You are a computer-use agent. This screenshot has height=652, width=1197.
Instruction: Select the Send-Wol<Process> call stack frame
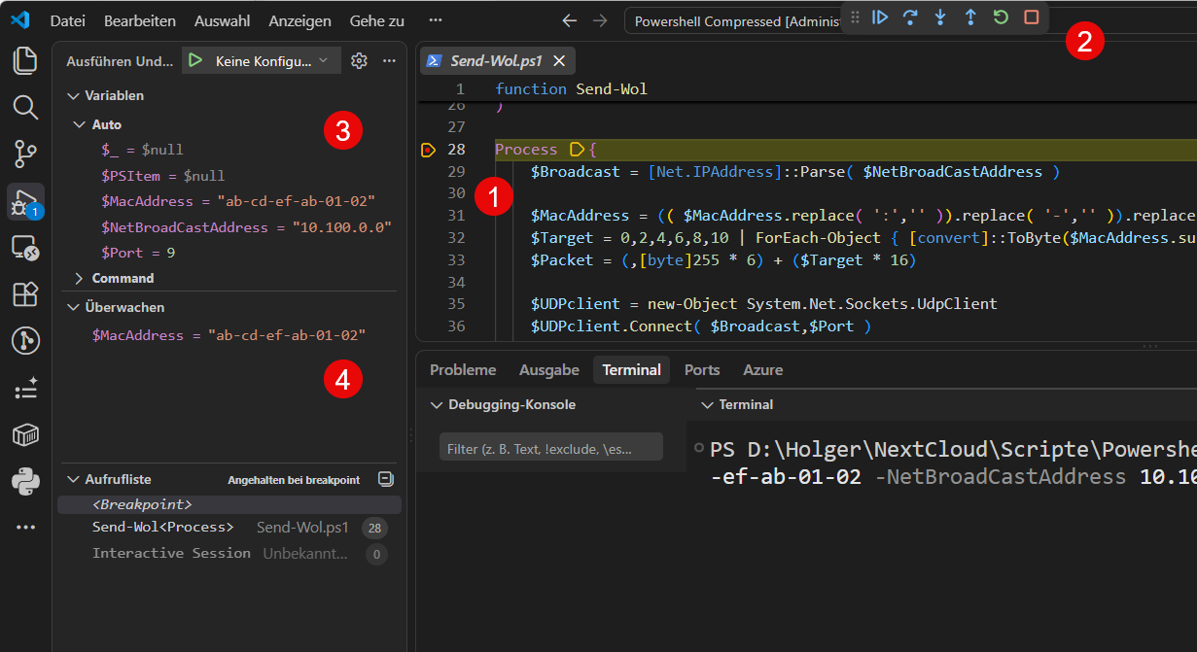click(229, 528)
